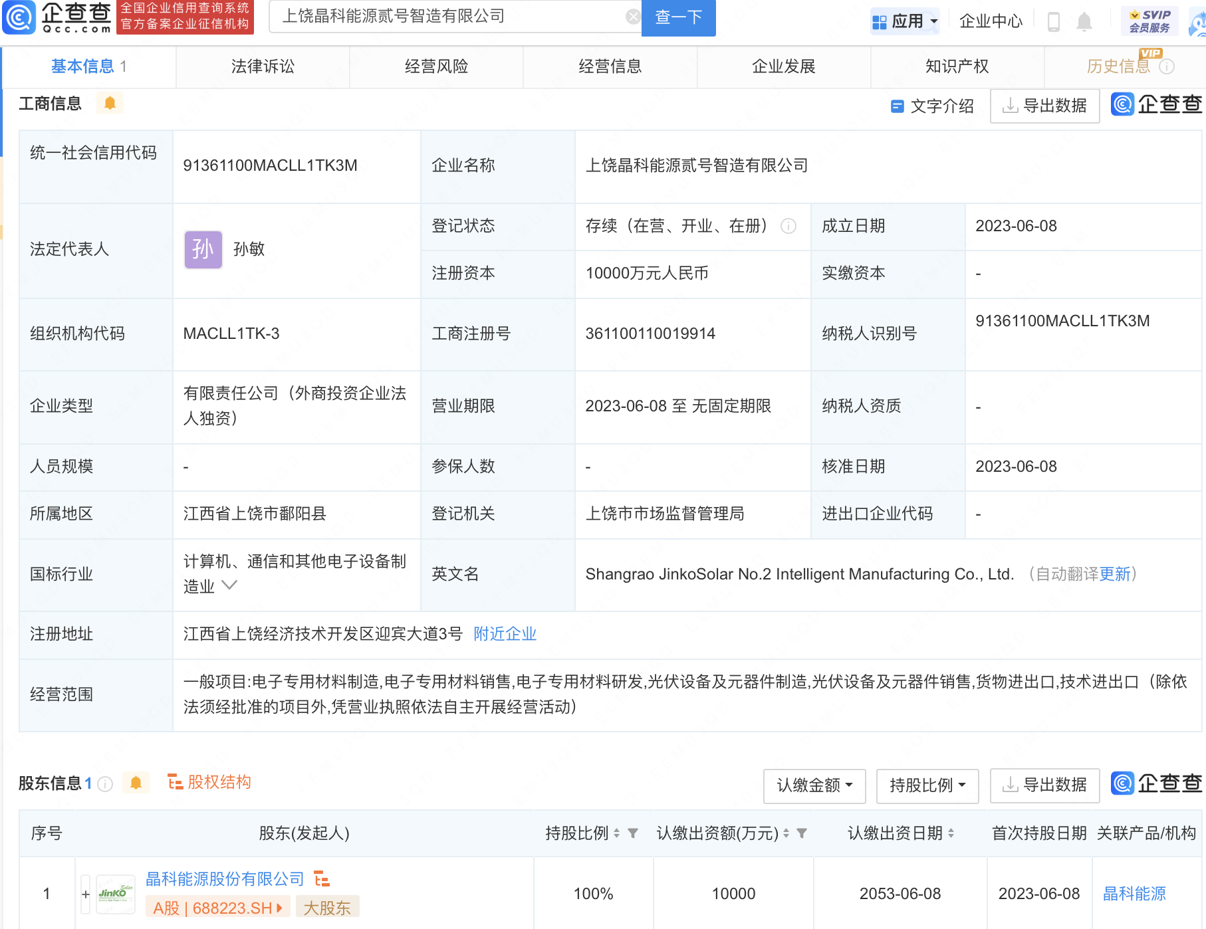Filter the 持股比例 column
This screenshot has height=929, width=1206.
[633, 833]
